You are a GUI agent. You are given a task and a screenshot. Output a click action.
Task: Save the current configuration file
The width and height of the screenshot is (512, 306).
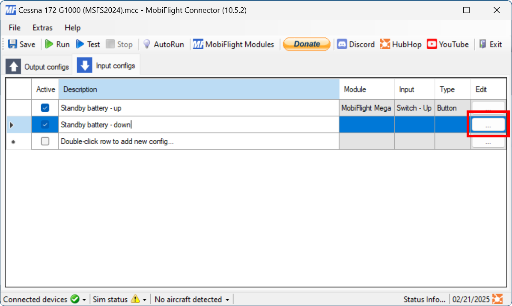tap(22, 44)
